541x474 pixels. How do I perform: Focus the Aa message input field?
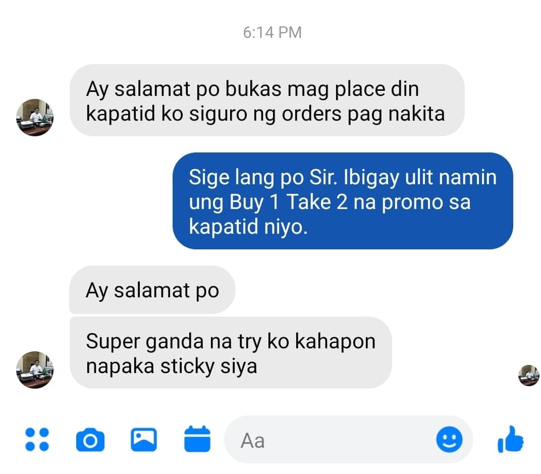[349, 440]
